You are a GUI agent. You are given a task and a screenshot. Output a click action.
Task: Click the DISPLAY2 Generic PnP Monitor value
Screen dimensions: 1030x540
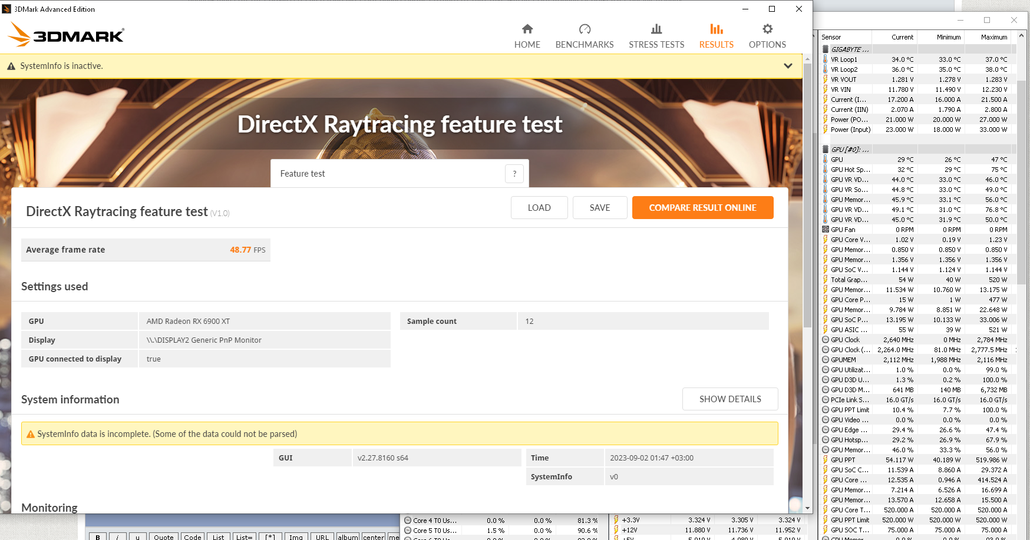click(x=204, y=340)
